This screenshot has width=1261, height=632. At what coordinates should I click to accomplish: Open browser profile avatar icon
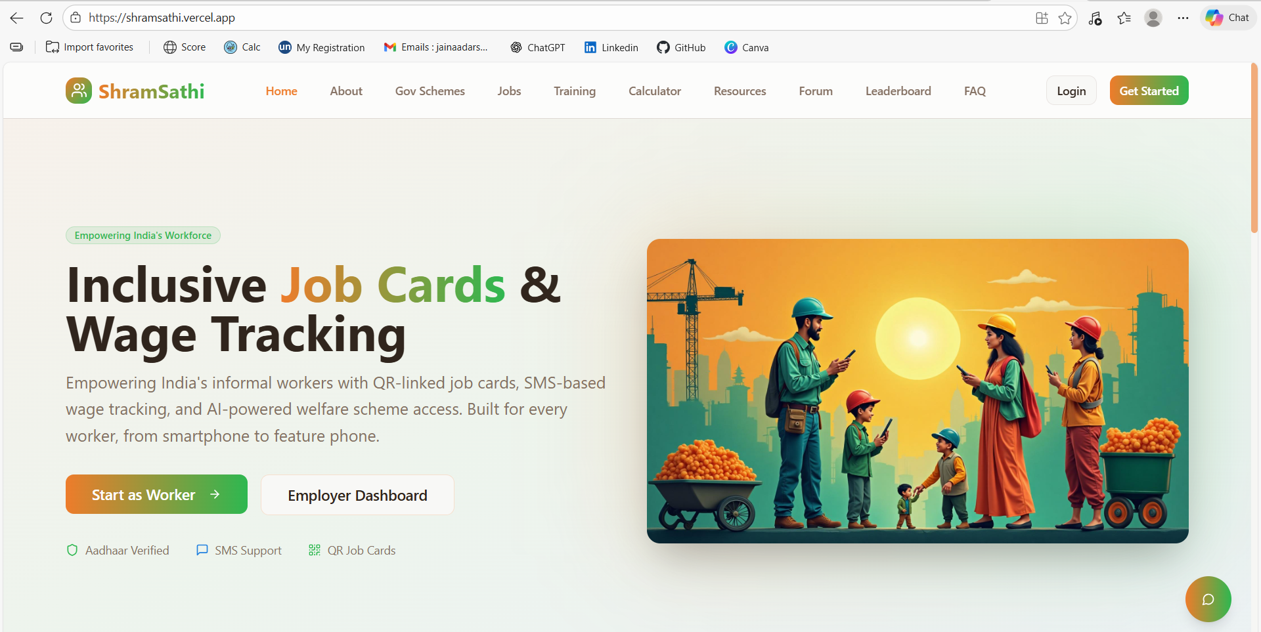tap(1153, 18)
